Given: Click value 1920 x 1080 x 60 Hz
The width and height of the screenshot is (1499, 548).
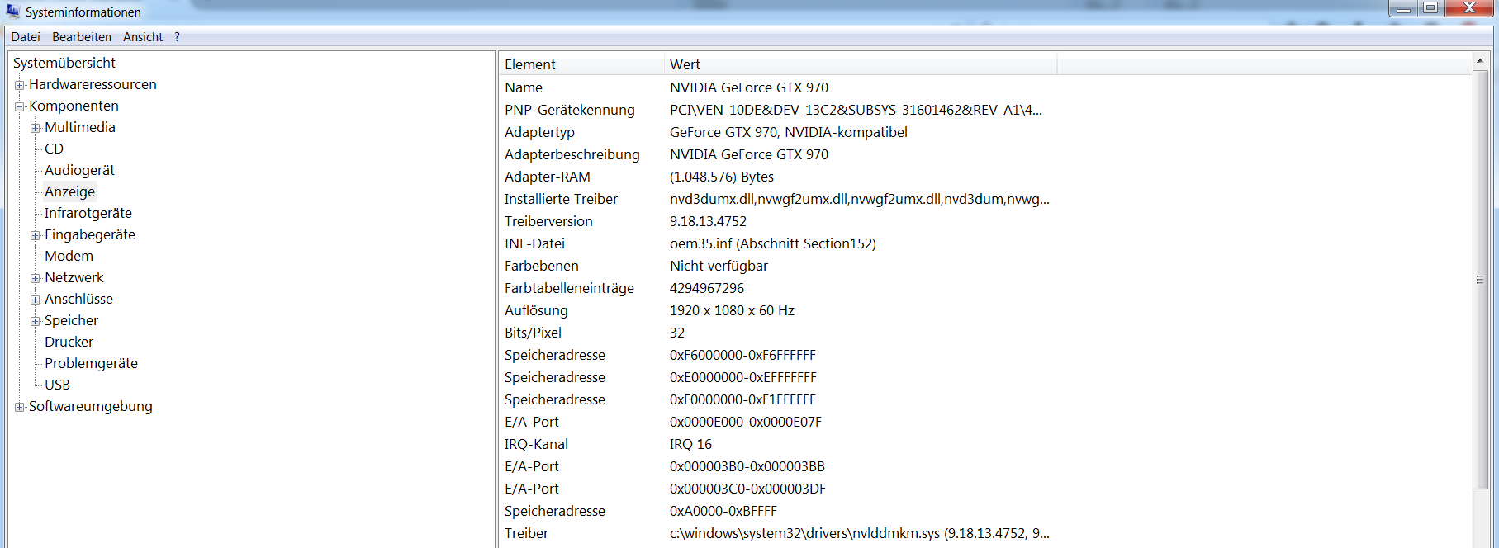Looking at the screenshot, I should (732, 310).
